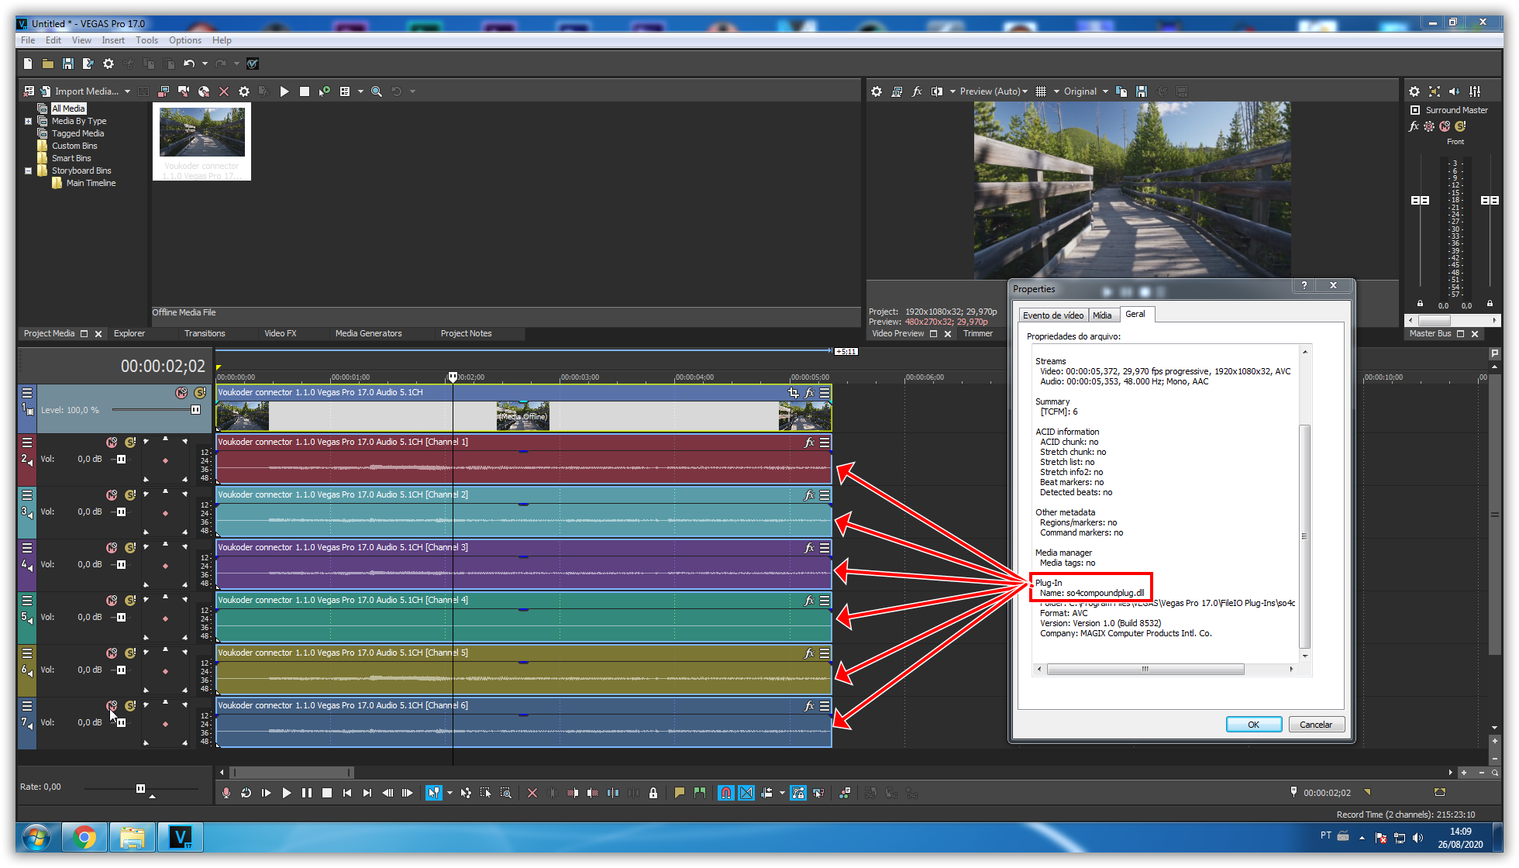Image resolution: width=1519 pixels, height=868 pixels.
Task: Open the Insert menu
Action: pyautogui.click(x=112, y=40)
